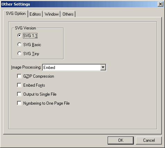Open the Window tab
This screenshot has height=148, width=165.
pos(51,14)
